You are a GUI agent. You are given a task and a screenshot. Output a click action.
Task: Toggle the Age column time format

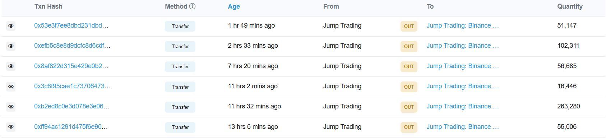(234, 6)
